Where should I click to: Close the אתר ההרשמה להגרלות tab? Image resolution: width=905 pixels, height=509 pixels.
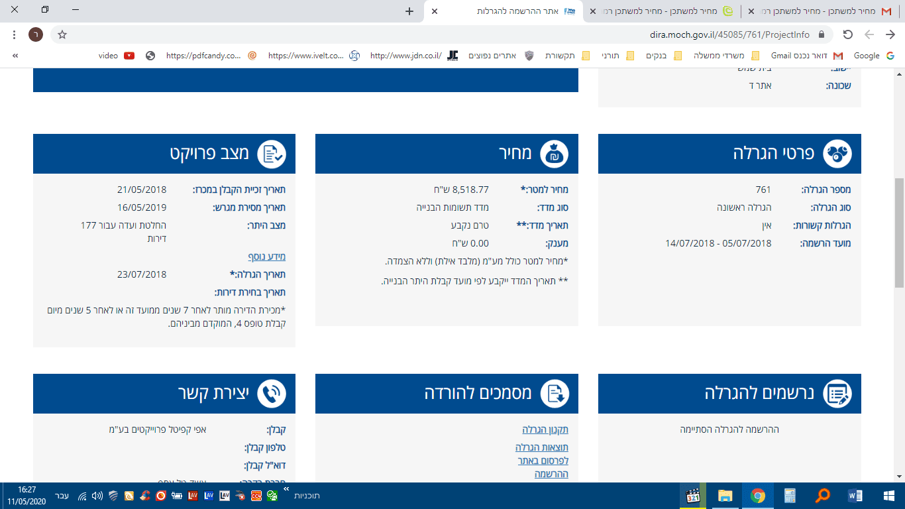(434, 11)
